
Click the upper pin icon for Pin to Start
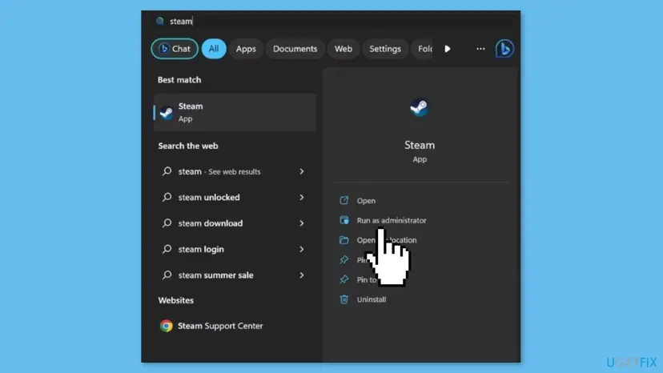(x=344, y=259)
